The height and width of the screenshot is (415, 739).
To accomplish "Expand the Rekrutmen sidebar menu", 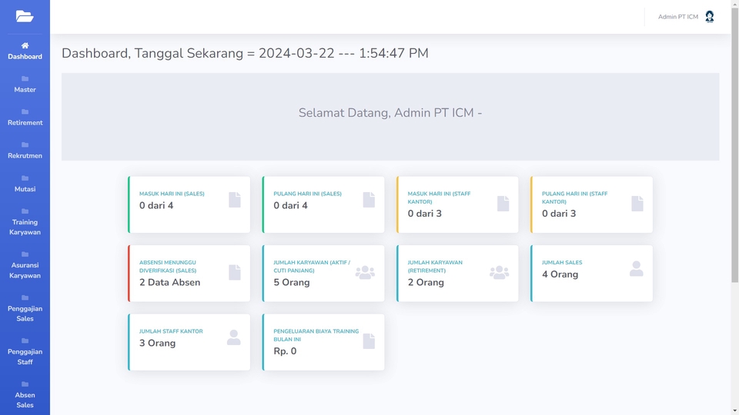I will pyautogui.click(x=25, y=150).
